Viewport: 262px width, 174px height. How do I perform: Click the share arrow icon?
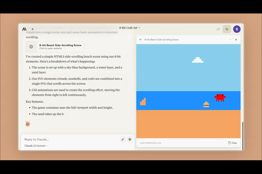click(x=218, y=29)
